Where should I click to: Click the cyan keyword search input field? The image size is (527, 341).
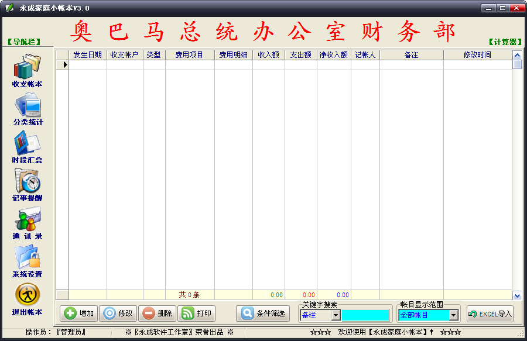[x=365, y=315]
